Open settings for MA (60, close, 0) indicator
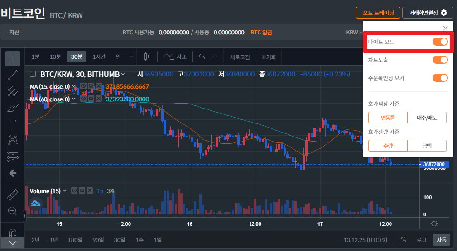This screenshot has width=457, height=251. (x=91, y=99)
